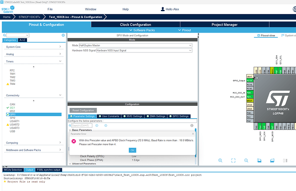Click the rotate pinout clockwise icon
The width and height of the screenshot is (296, 191).
click(260, 161)
